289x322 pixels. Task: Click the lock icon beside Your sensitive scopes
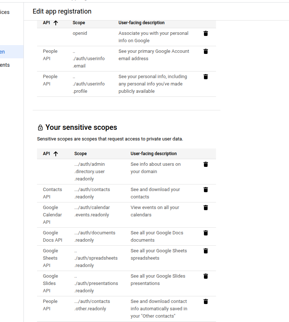40,128
